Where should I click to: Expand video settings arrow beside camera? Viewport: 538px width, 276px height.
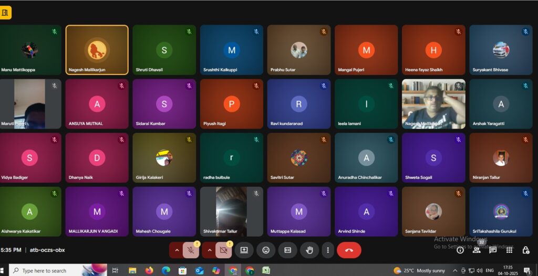[209, 250]
